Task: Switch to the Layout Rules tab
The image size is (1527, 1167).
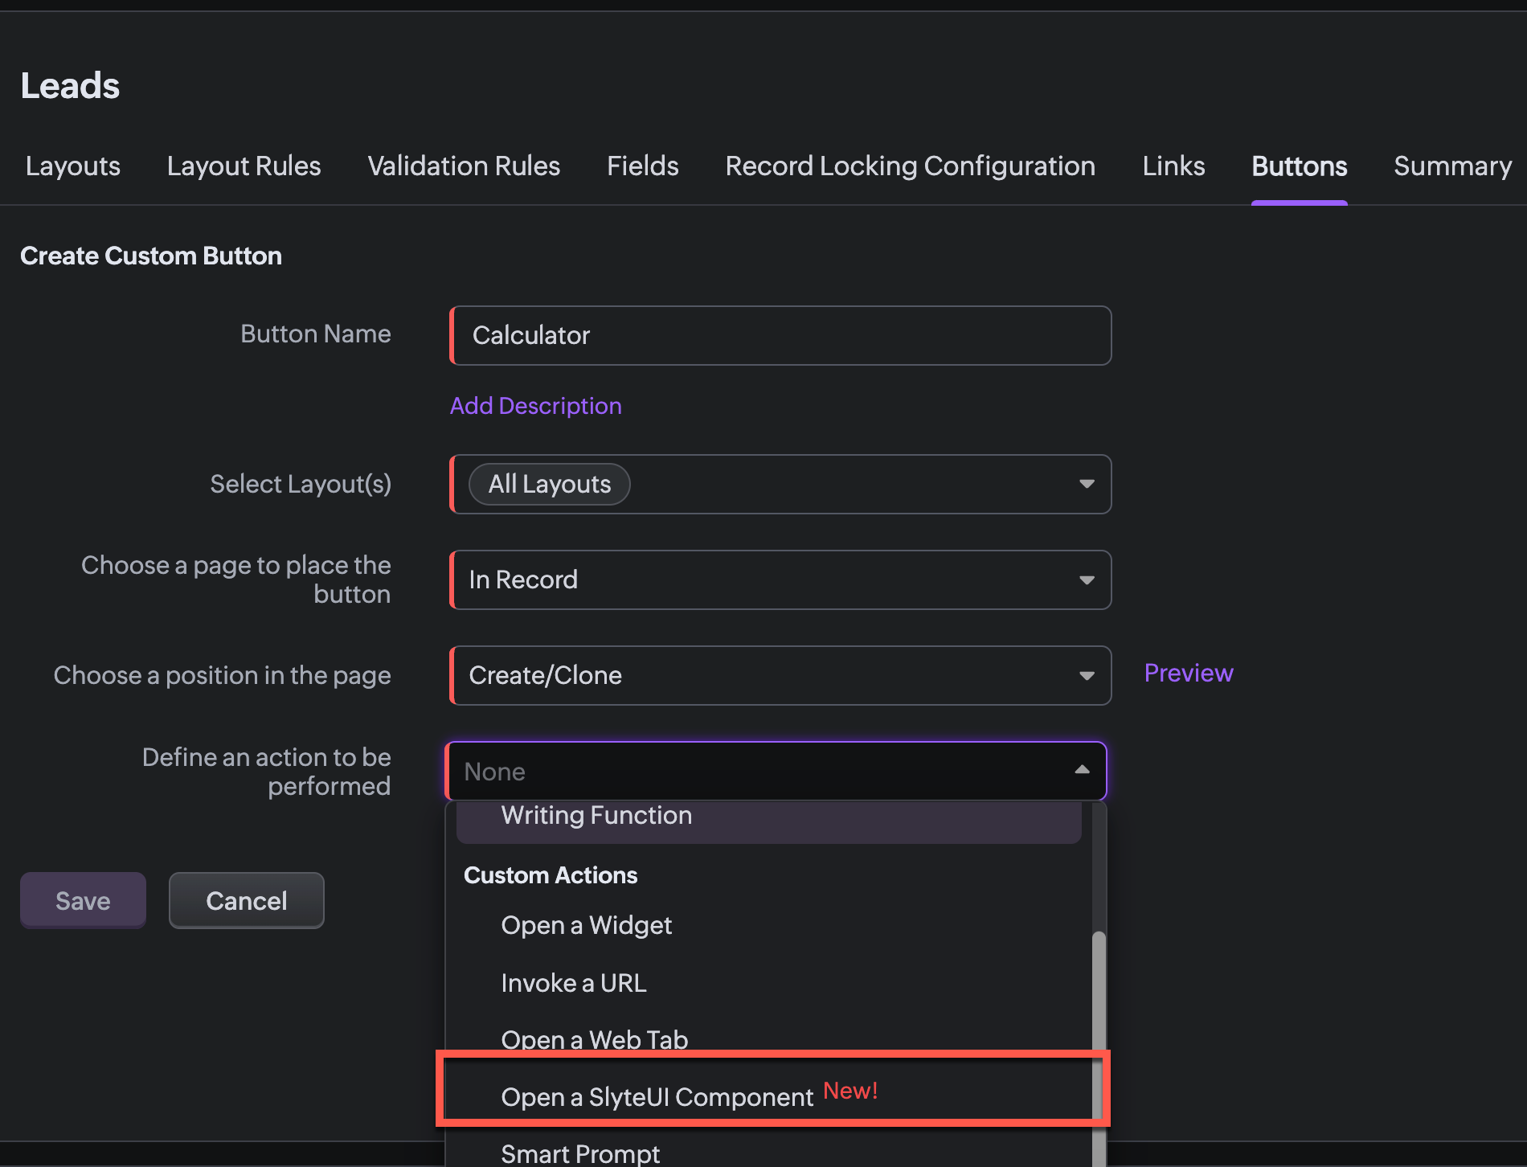Action: 244,166
